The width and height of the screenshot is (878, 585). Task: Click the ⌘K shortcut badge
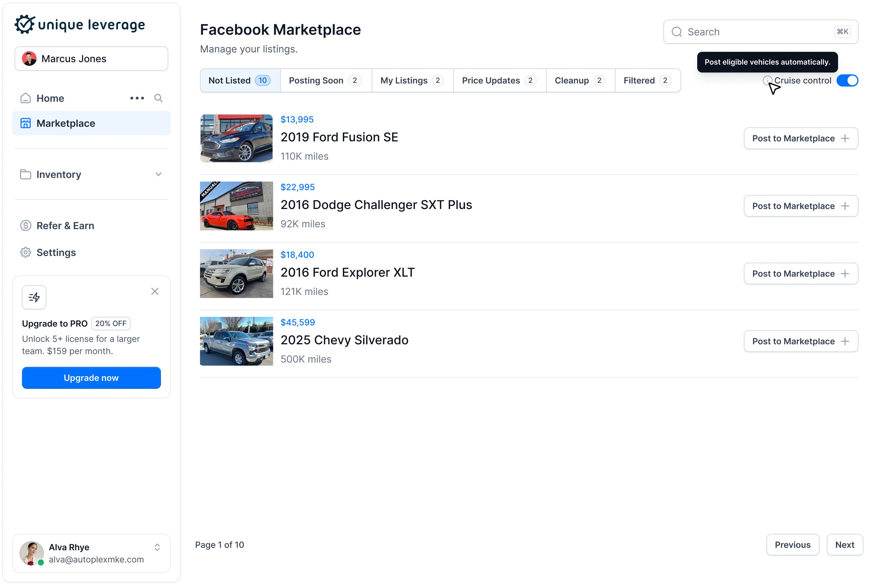click(843, 32)
